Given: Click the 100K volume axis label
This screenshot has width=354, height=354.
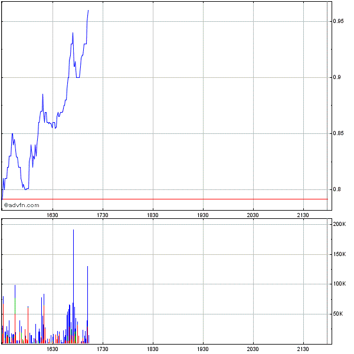Looking at the screenshot, I should click(x=339, y=284).
